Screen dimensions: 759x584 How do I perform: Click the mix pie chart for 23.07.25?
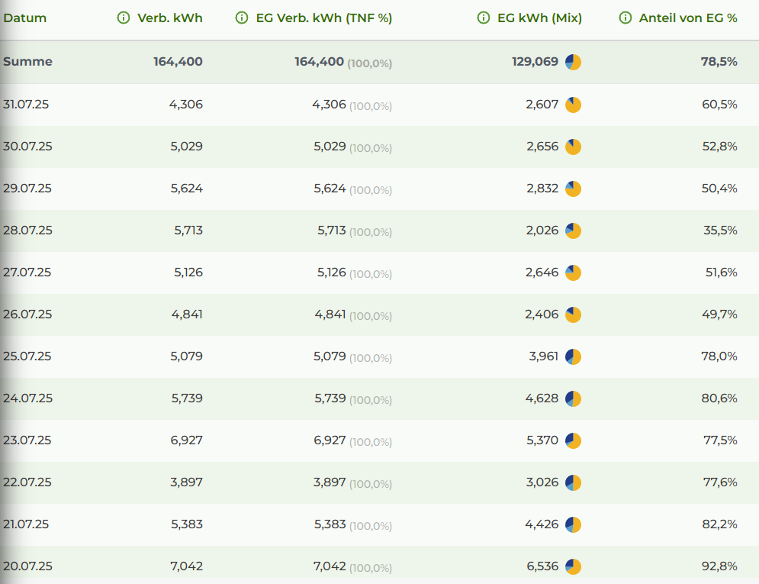click(x=574, y=440)
